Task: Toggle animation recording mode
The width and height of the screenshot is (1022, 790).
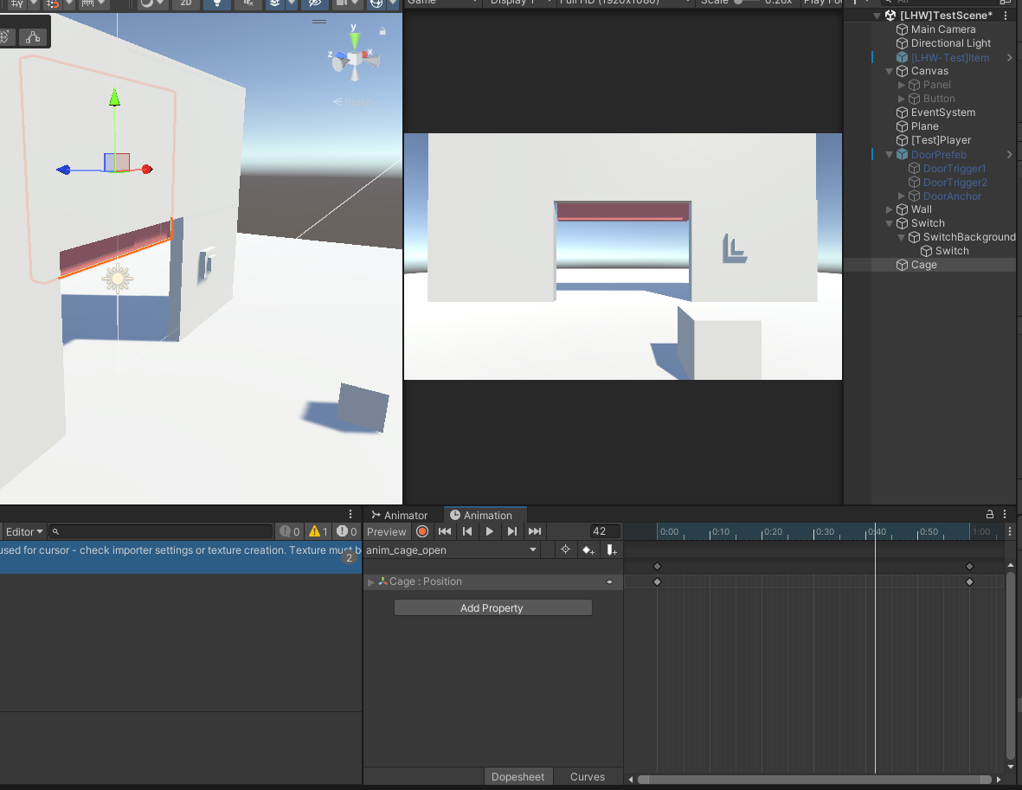Action: pyautogui.click(x=422, y=531)
